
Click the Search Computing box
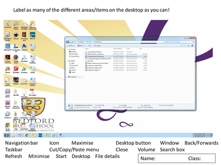pyautogui.click(x=181, y=42)
